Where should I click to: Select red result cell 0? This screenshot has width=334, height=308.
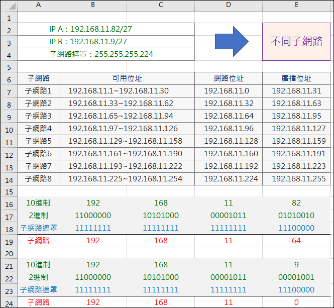click(x=296, y=302)
